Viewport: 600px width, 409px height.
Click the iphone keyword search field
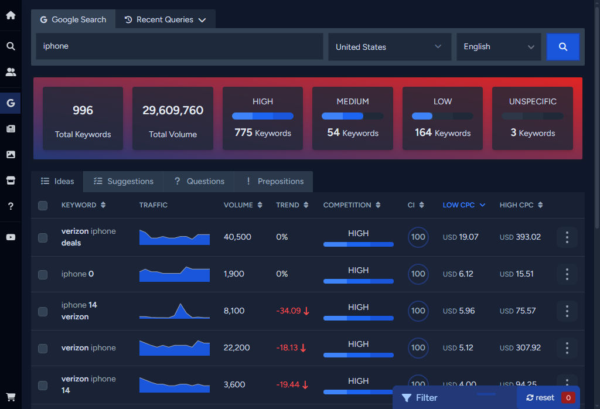coord(179,46)
